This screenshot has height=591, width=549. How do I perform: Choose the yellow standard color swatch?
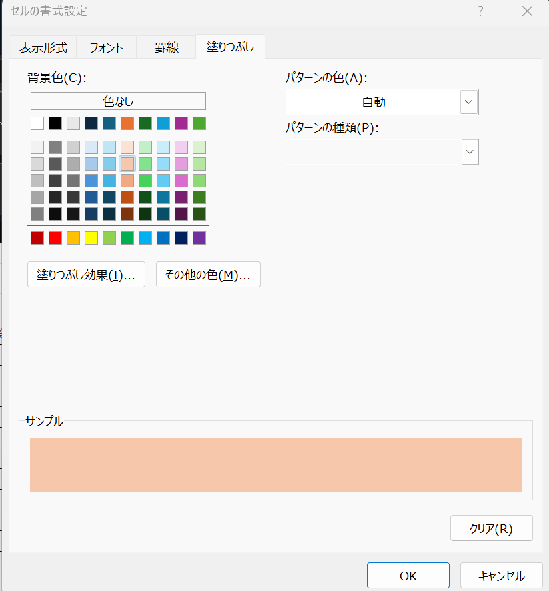(x=91, y=238)
